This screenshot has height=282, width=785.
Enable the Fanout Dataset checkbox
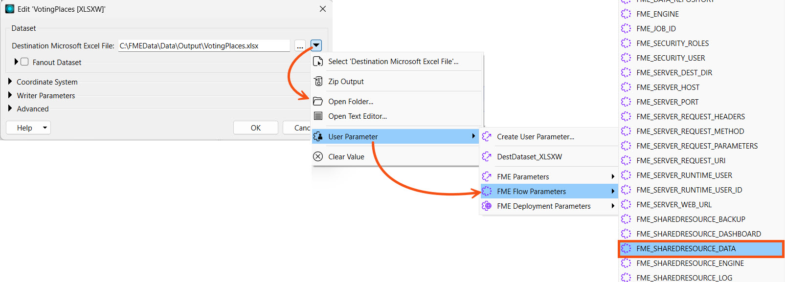click(24, 62)
